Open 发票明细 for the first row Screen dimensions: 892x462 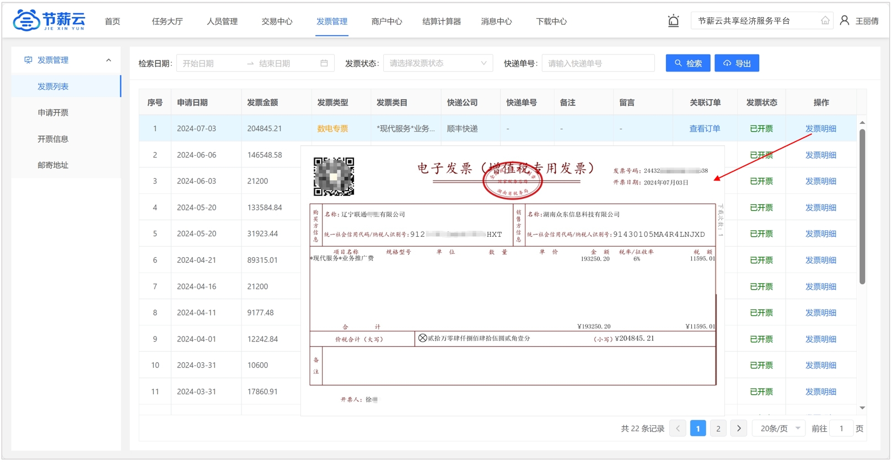click(x=820, y=129)
